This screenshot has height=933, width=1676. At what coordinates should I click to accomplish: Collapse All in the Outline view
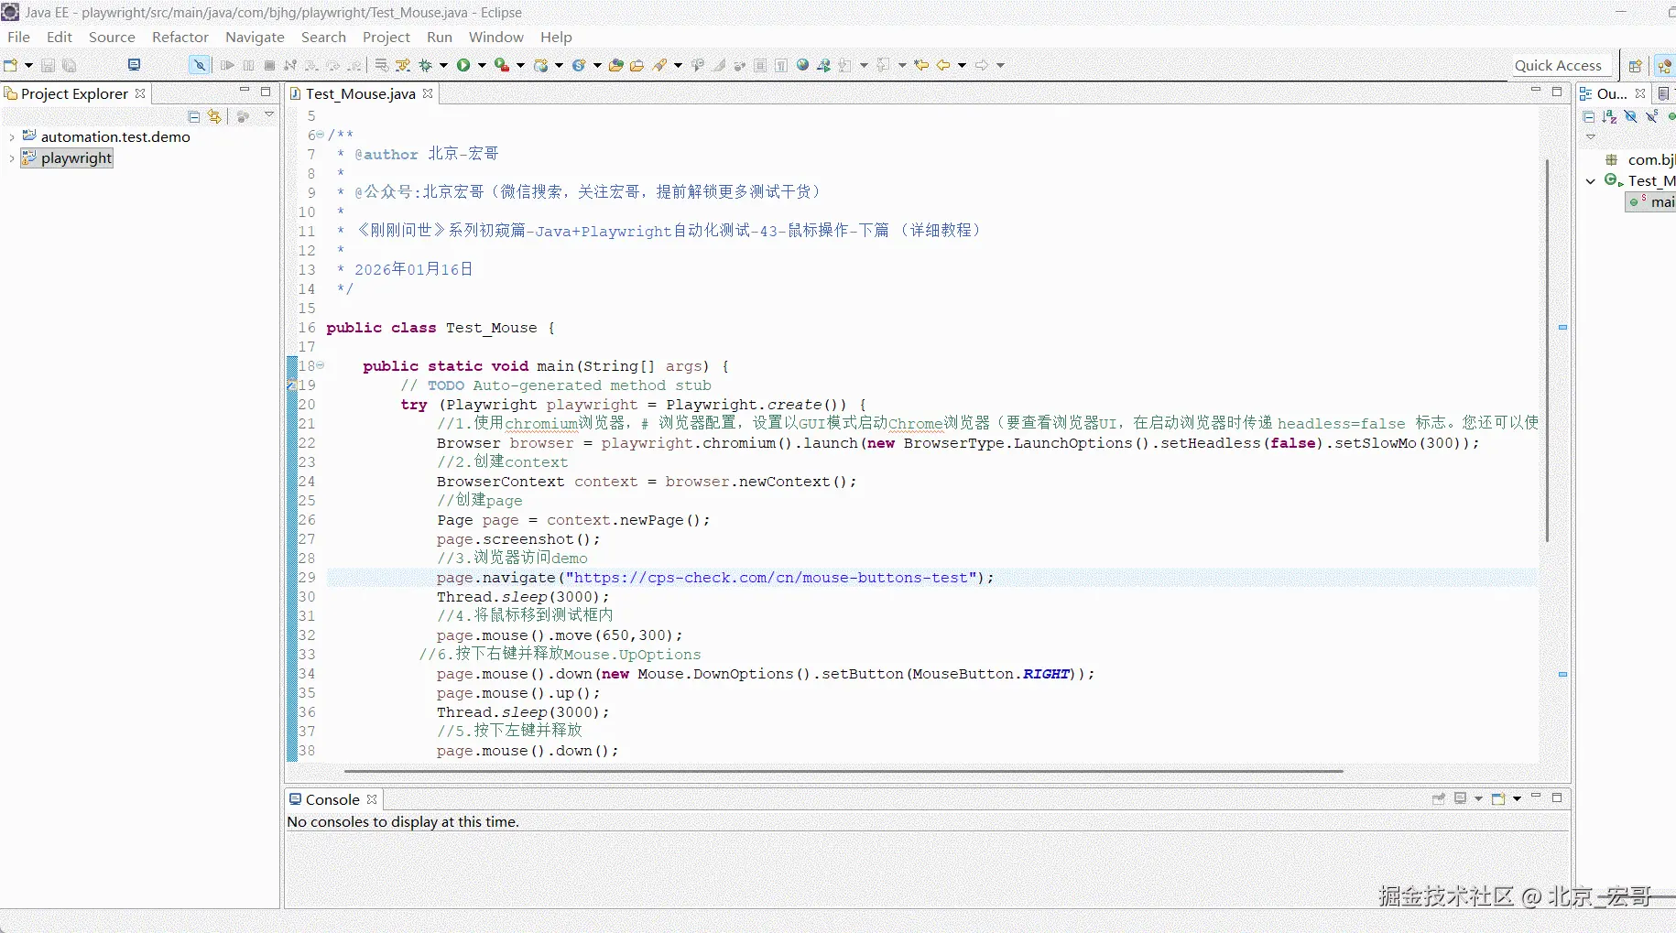coord(1589,116)
